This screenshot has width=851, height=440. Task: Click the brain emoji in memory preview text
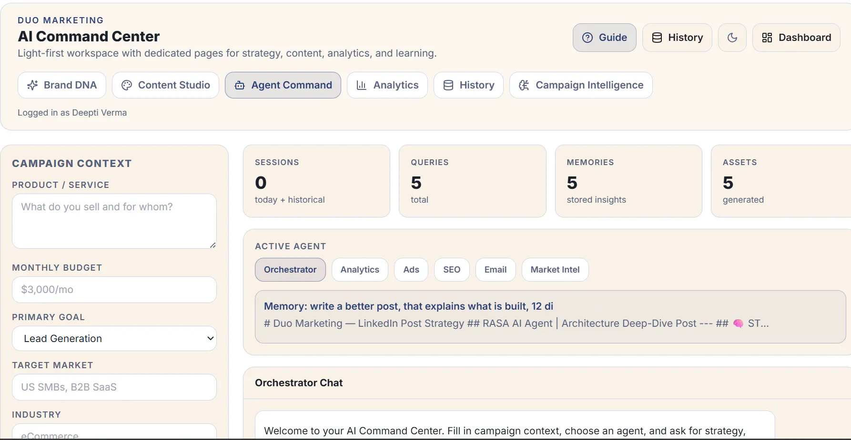coord(738,323)
